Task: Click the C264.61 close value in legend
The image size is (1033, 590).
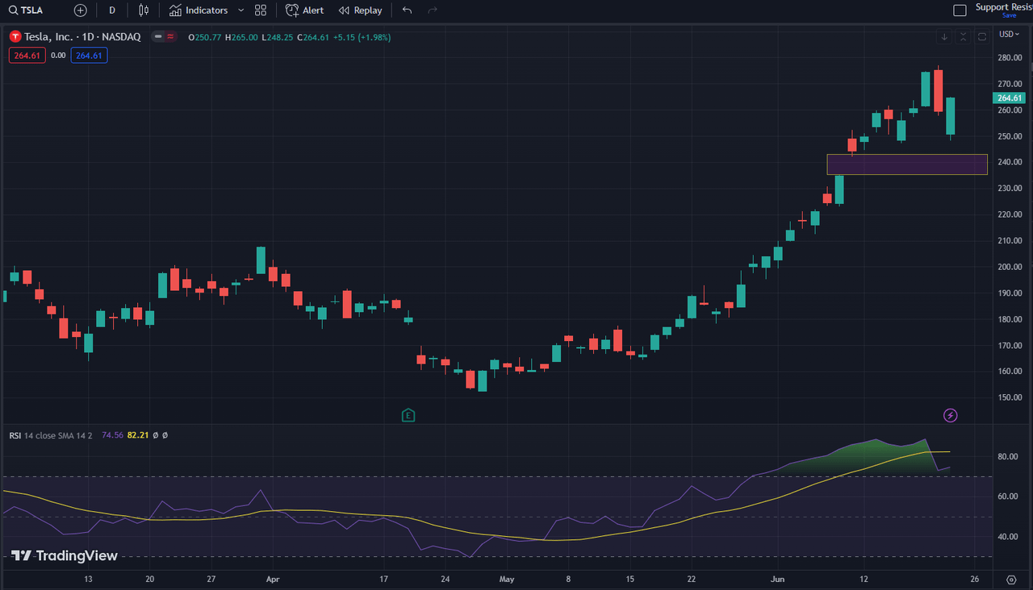Action: (312, 37)
